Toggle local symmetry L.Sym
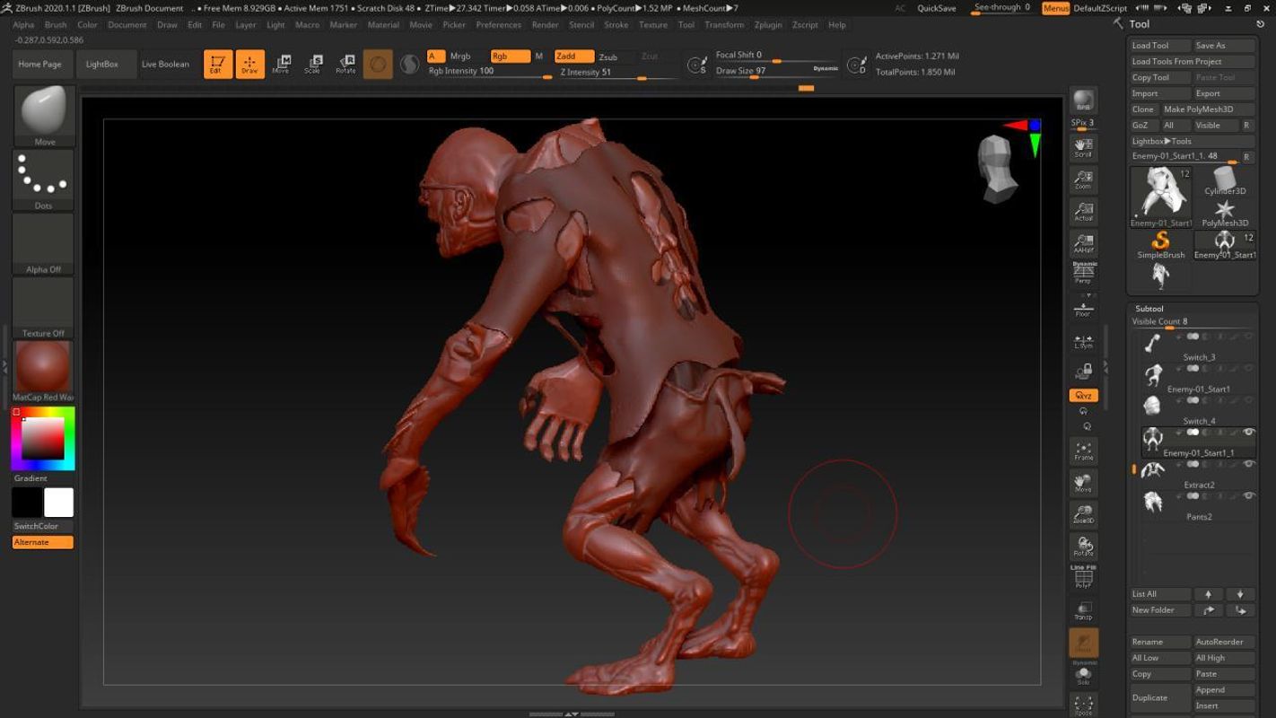1276x718 pixels. tap(1083, 340)
